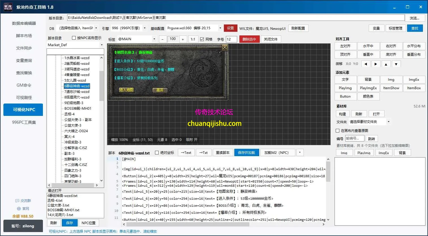Click the 字号 font size field
428x236 pixels.
tap(232, 39)
